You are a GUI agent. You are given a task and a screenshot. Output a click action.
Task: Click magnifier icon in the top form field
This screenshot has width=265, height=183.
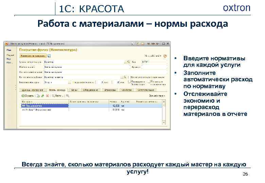128,62
